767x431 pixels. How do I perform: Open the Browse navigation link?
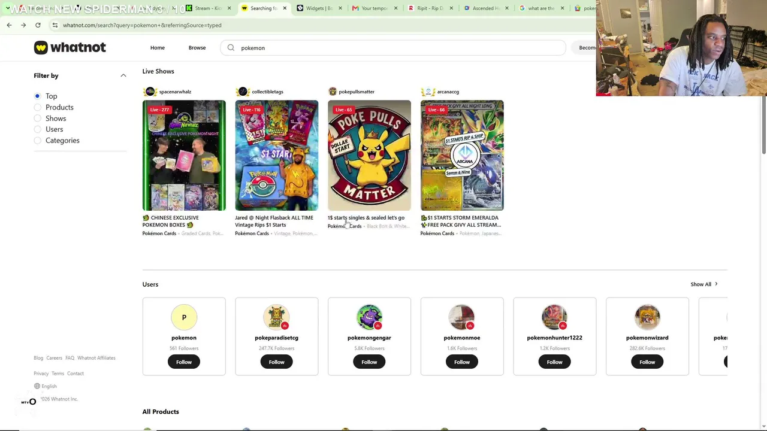197,48
